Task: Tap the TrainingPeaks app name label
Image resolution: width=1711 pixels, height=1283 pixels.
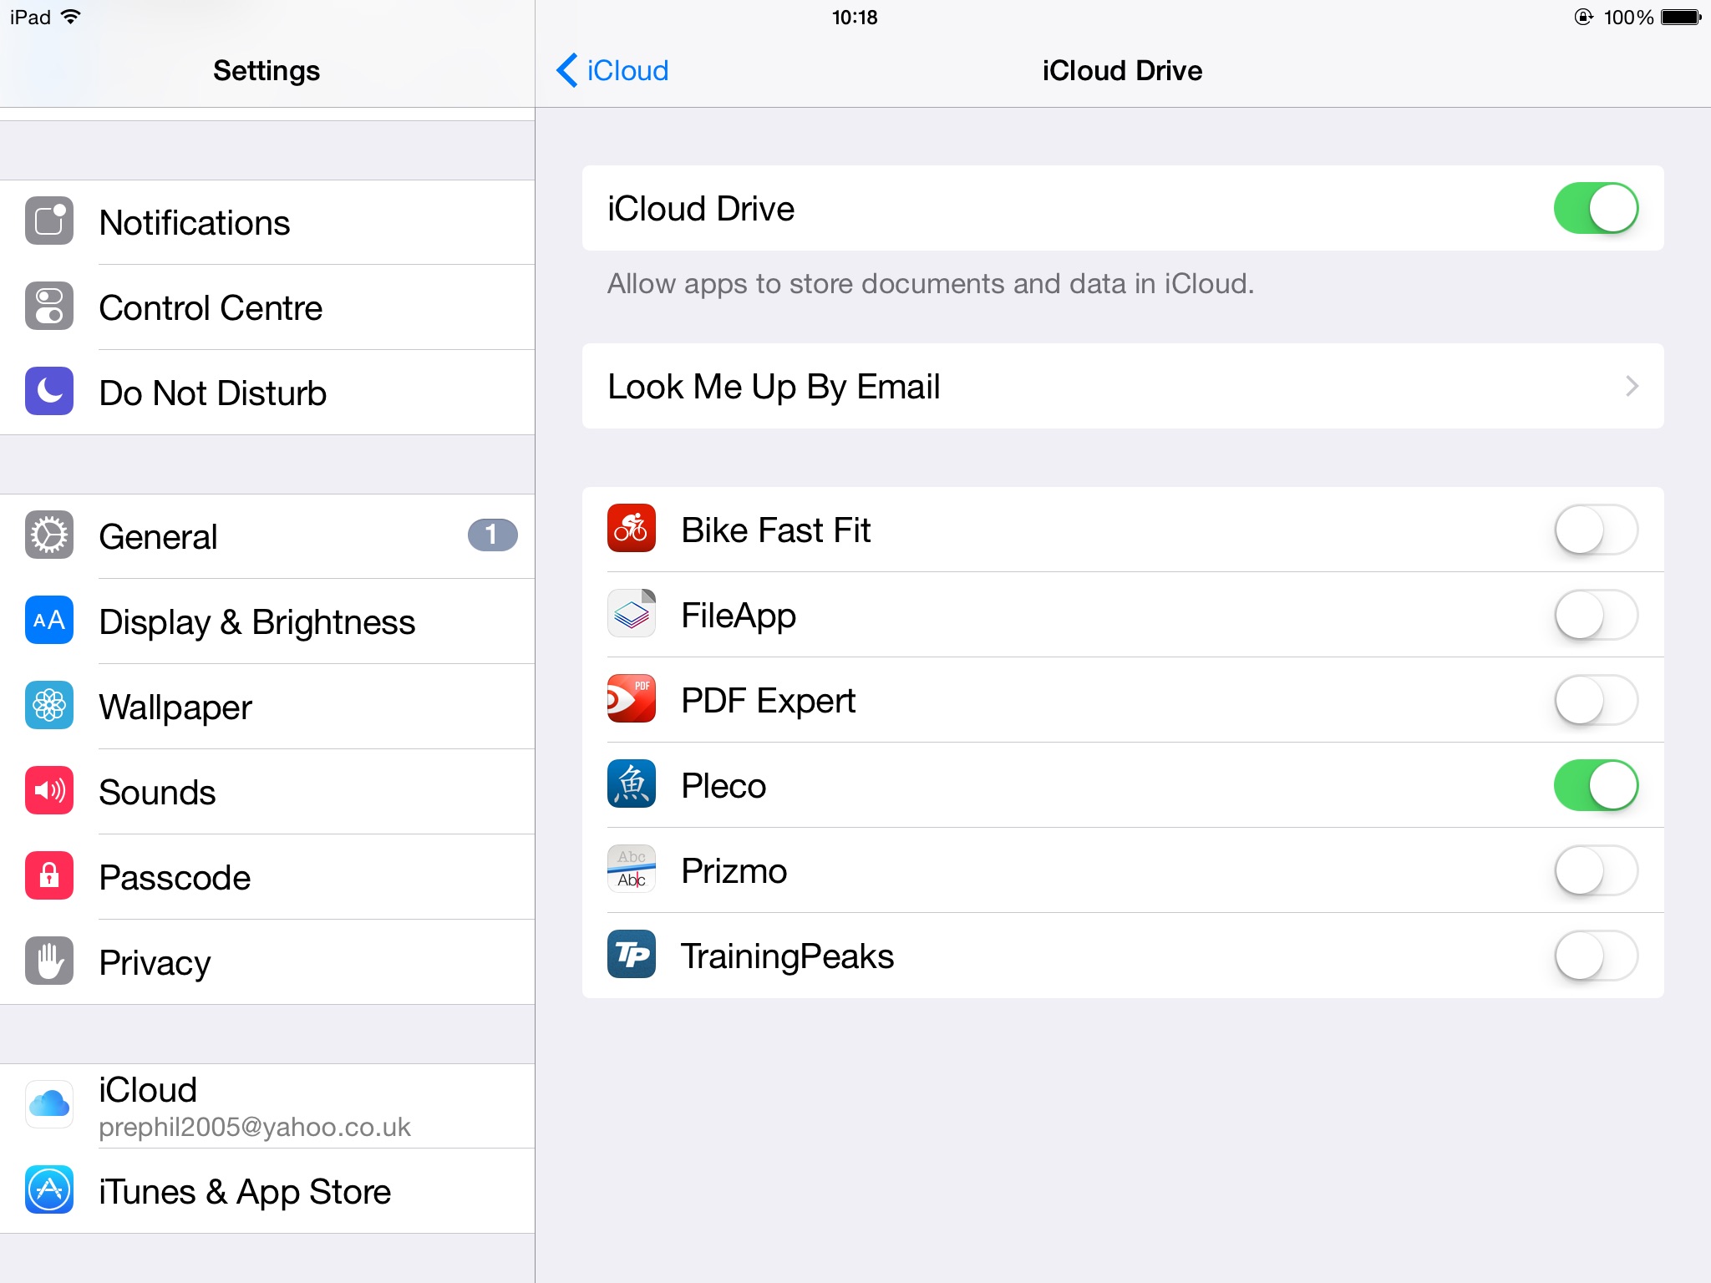Action: pyautogui.click(x=787, y=956)
